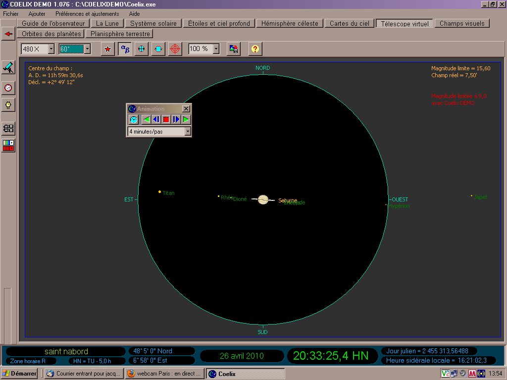Toggle the alpha-beta labels icon
Screen dimensions: 507x380
tap(125, 49)
